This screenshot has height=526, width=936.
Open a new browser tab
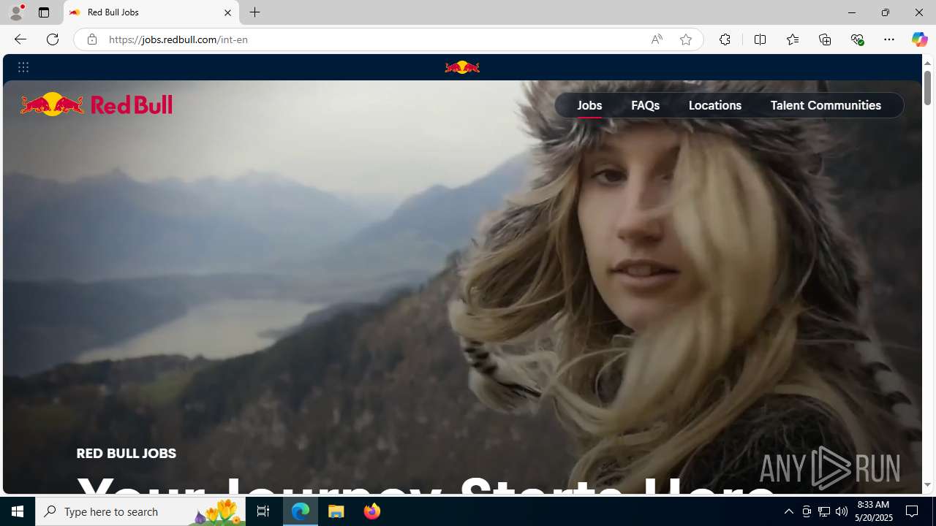click(x=254, y=12)
